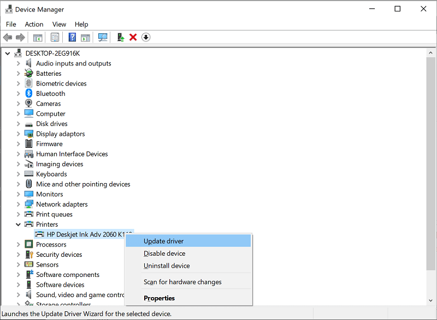Click the Software components icon
Image resolution: width=437 pixels, height=320 pixels.
29,274
